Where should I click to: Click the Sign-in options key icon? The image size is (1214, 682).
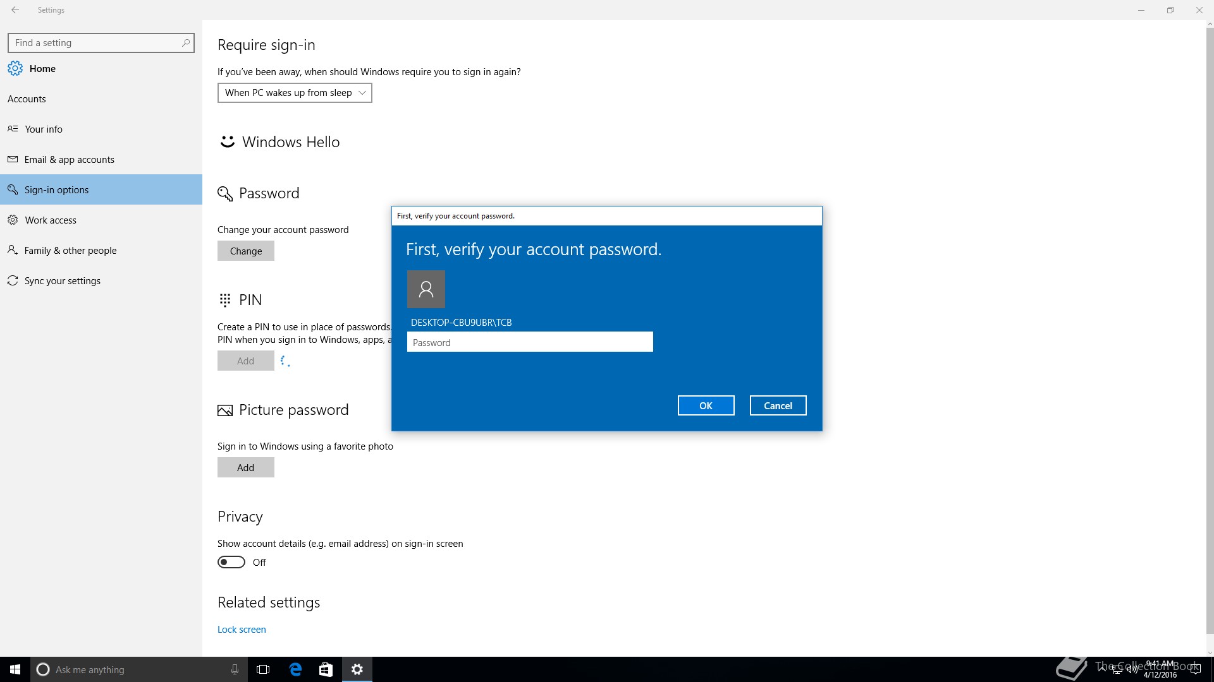[13, 189]
